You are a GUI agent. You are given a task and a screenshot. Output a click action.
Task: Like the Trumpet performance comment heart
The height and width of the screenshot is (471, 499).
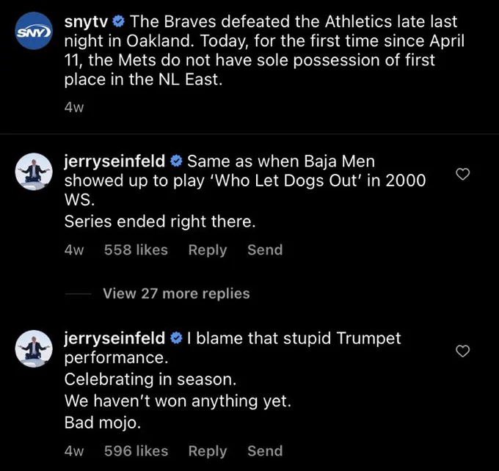(463, 351)
